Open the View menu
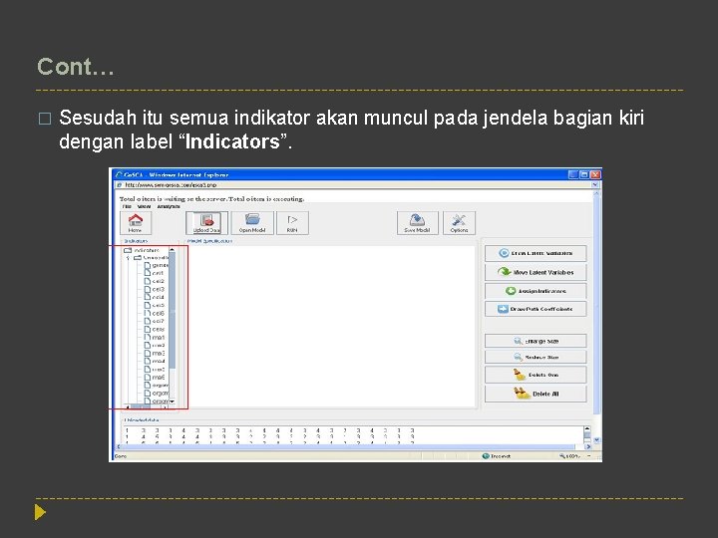 (x=145, y=207)
